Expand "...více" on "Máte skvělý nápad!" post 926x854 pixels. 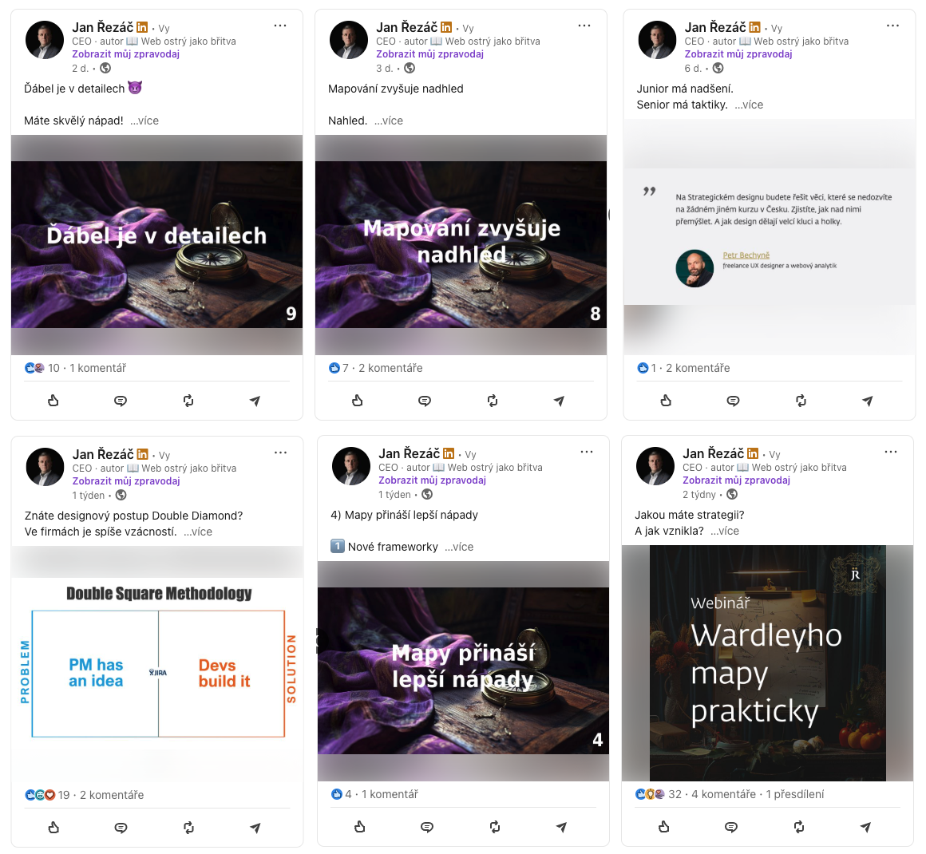tap(144, 121)
